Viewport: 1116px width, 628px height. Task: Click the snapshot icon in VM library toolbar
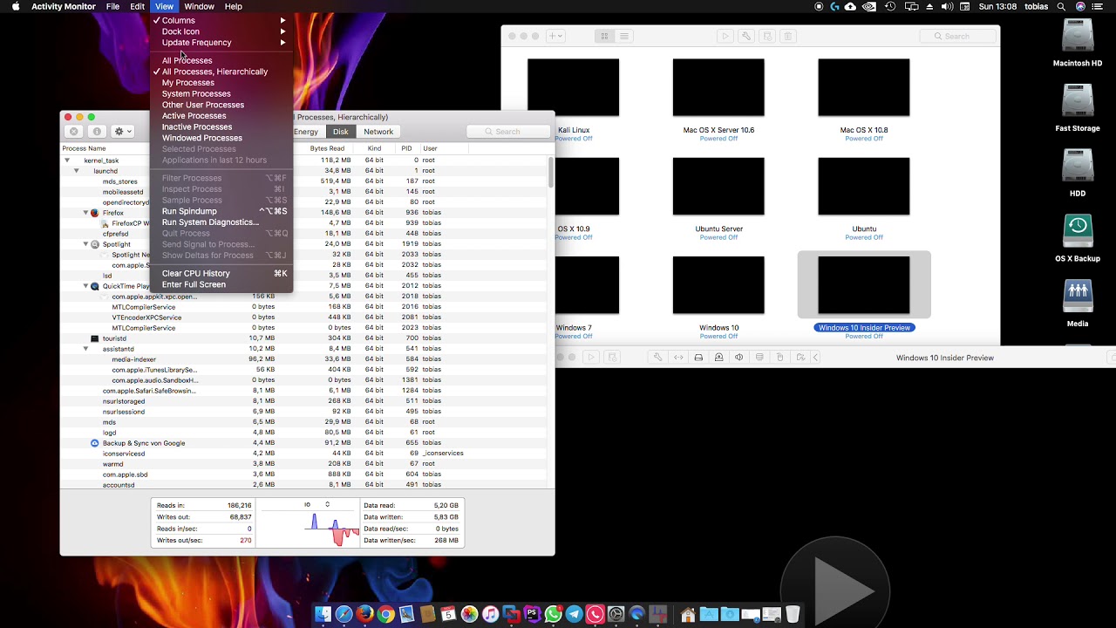coord(767,36)
